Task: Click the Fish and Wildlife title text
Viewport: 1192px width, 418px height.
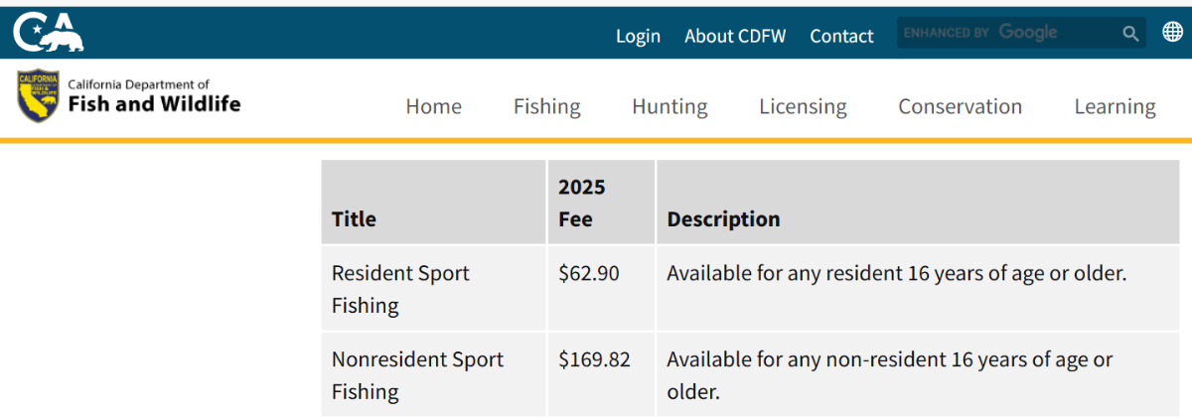Action: click(x=154, y=103)
